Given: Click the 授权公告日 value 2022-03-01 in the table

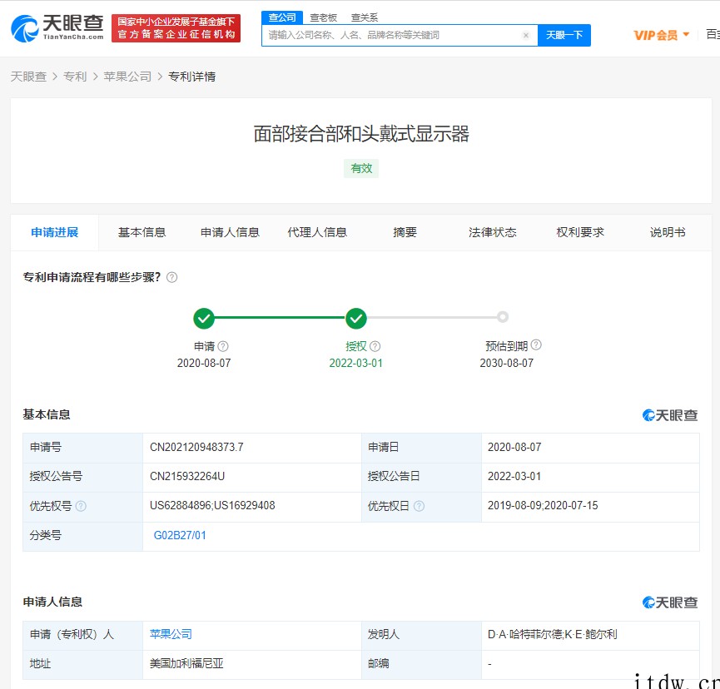Looking at the screenshot, I should coord(514,477).
